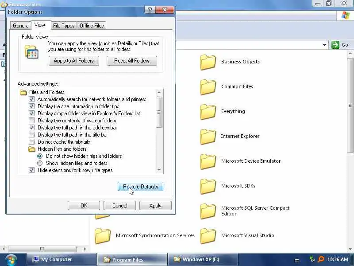Image resolution: width=354 pixels, height=266 pixels.
Task: Click Restore Defaults button
Action: point(140,187)
